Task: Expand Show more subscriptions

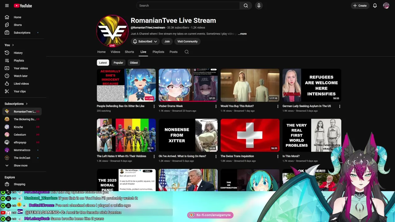Action: (20, 166)
